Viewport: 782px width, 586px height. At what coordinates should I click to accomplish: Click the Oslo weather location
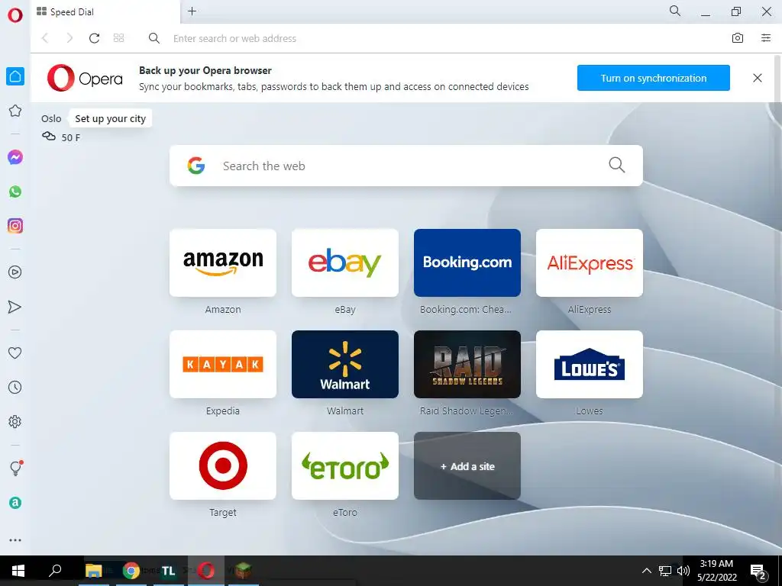(51, 118)
